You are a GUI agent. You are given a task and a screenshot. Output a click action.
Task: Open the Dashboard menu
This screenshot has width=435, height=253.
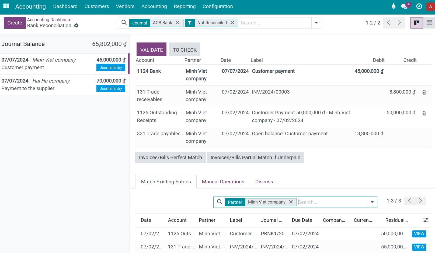tap(65, 6)
